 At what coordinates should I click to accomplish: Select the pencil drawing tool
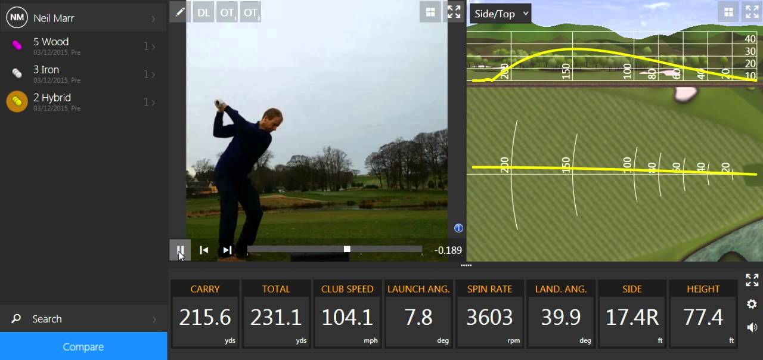180,12
